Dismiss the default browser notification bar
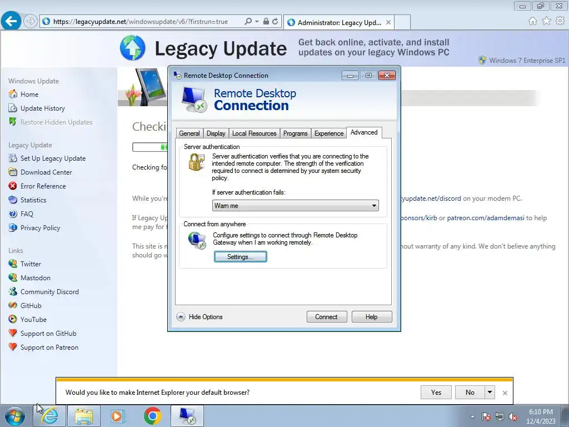 [505, 393]
